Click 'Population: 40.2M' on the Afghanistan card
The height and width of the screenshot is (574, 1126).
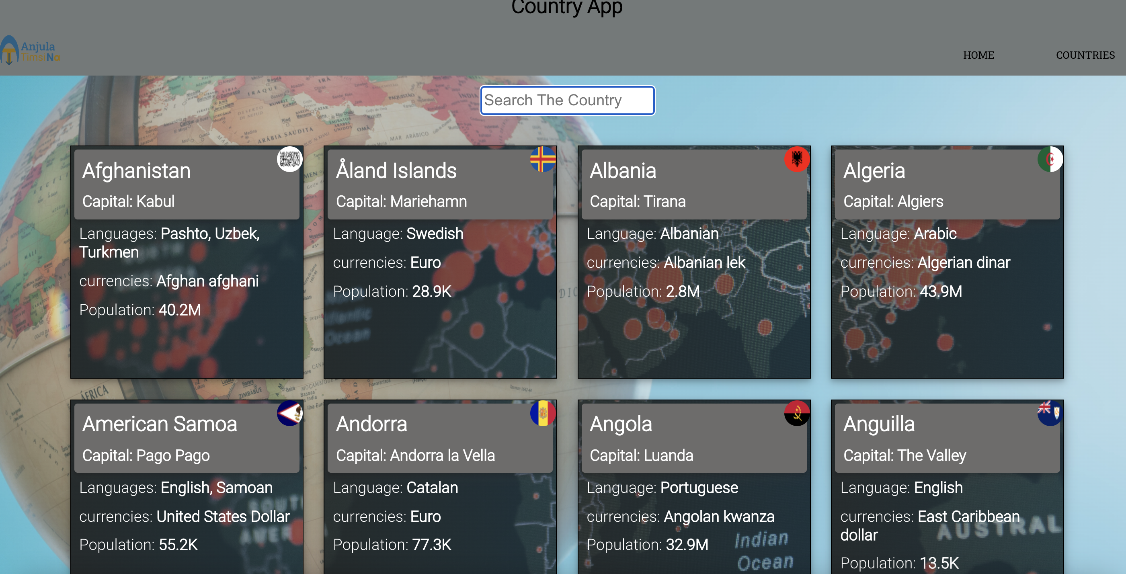140,310
